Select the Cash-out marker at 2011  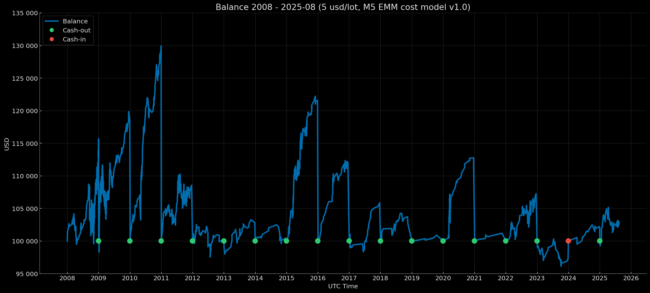pos(161,241)
